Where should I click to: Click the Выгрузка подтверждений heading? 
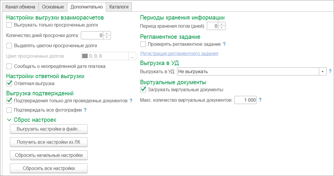click(x=40, y=93)
